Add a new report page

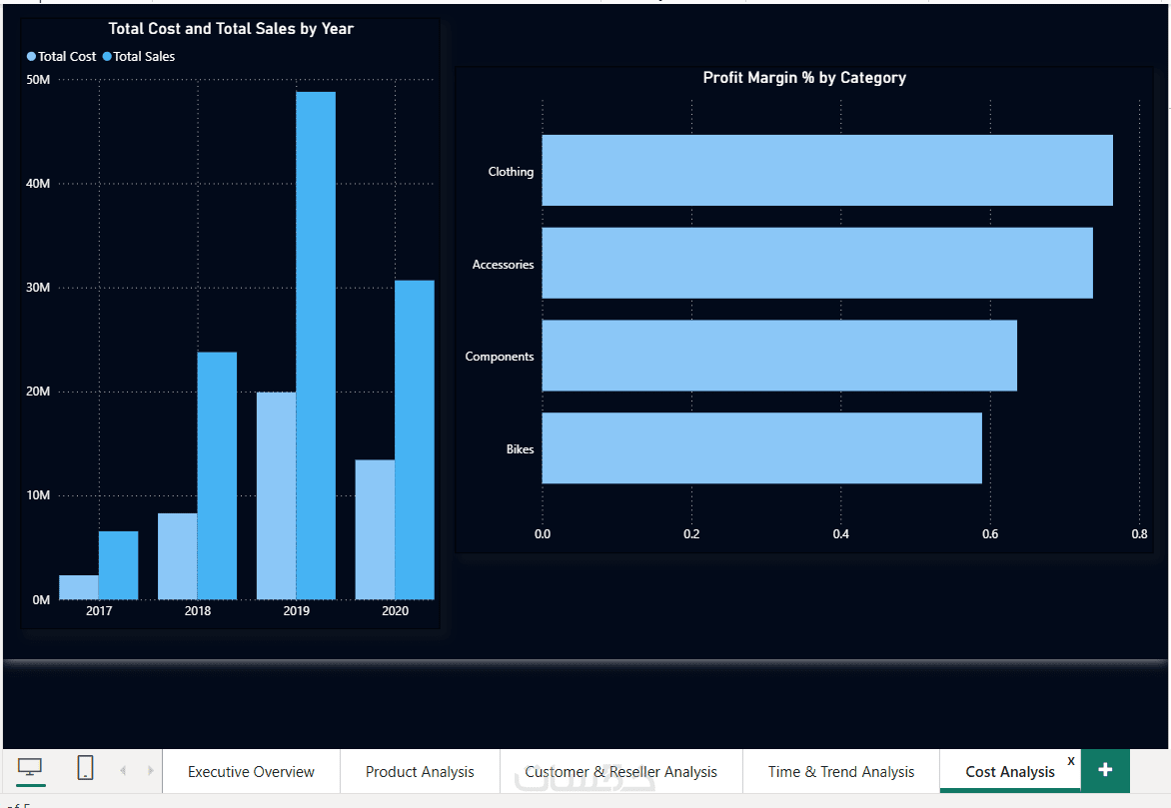click(1105, 770)
